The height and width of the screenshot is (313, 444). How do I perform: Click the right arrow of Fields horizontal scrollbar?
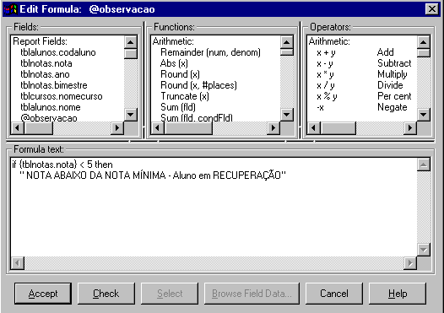(x=117, y=128)
